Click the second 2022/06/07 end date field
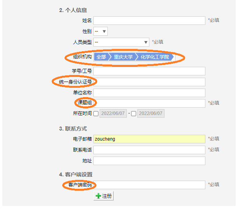 pyautogui.click(x=151, y=113)
